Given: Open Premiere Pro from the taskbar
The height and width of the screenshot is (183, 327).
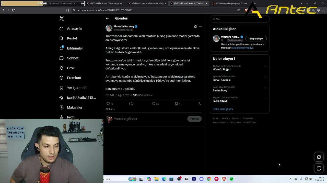Looking at the screenshot, I should click(x=194, y=179).
